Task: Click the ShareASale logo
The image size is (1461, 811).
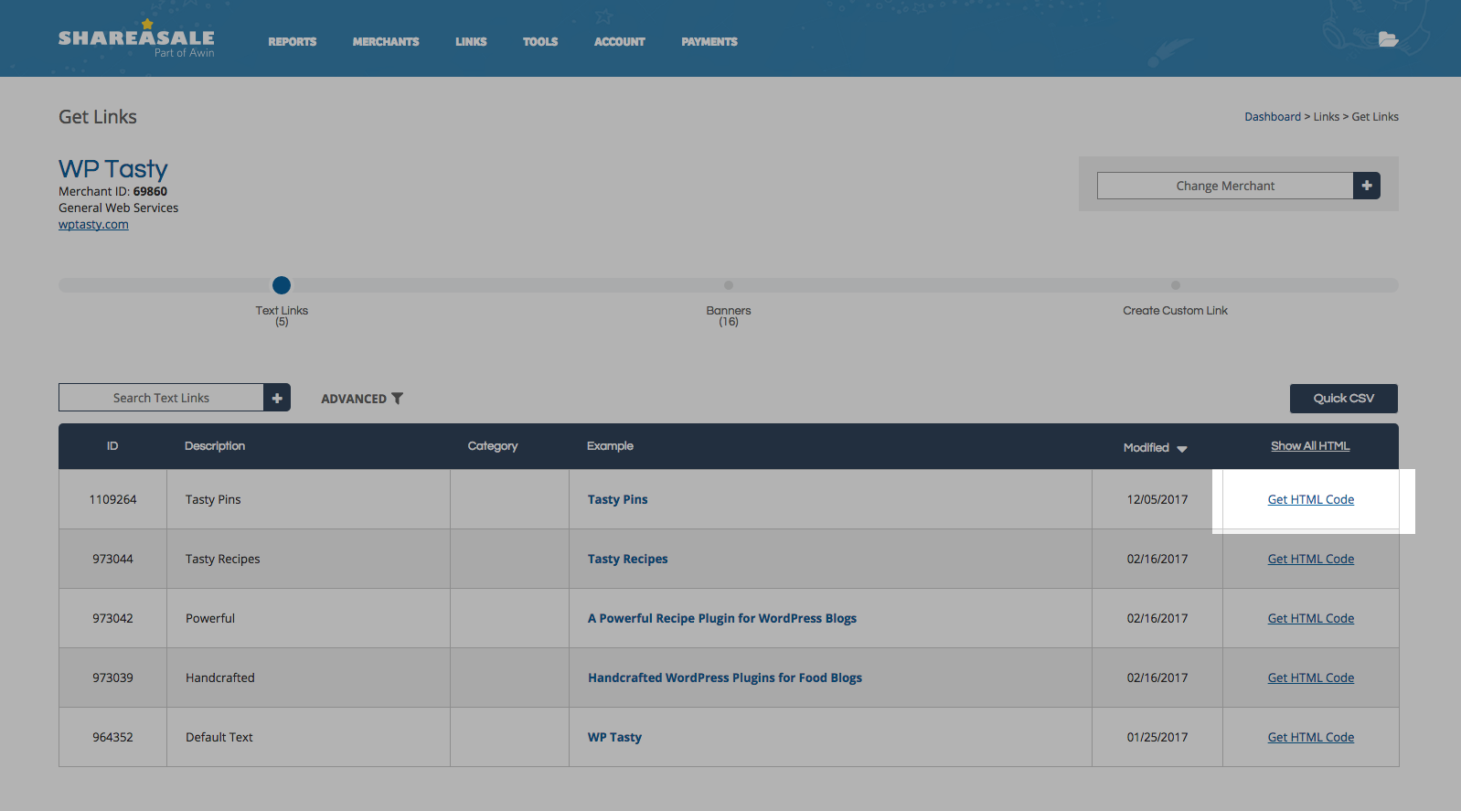Action: (x=136, y=39)
